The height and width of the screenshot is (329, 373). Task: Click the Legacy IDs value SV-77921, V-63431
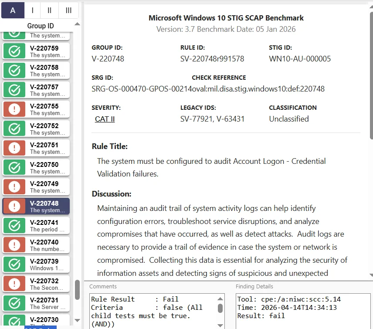tap(212, 119)
